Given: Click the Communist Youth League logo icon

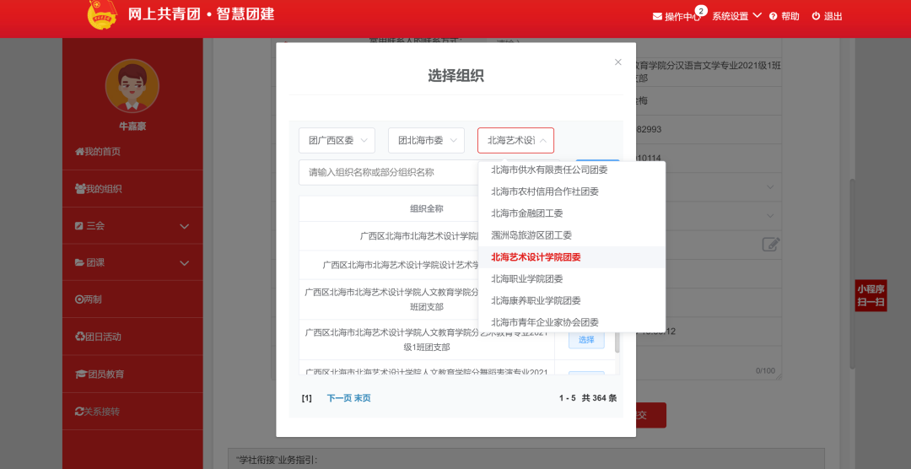Looking at the screenshot, I should click(102, 15).
